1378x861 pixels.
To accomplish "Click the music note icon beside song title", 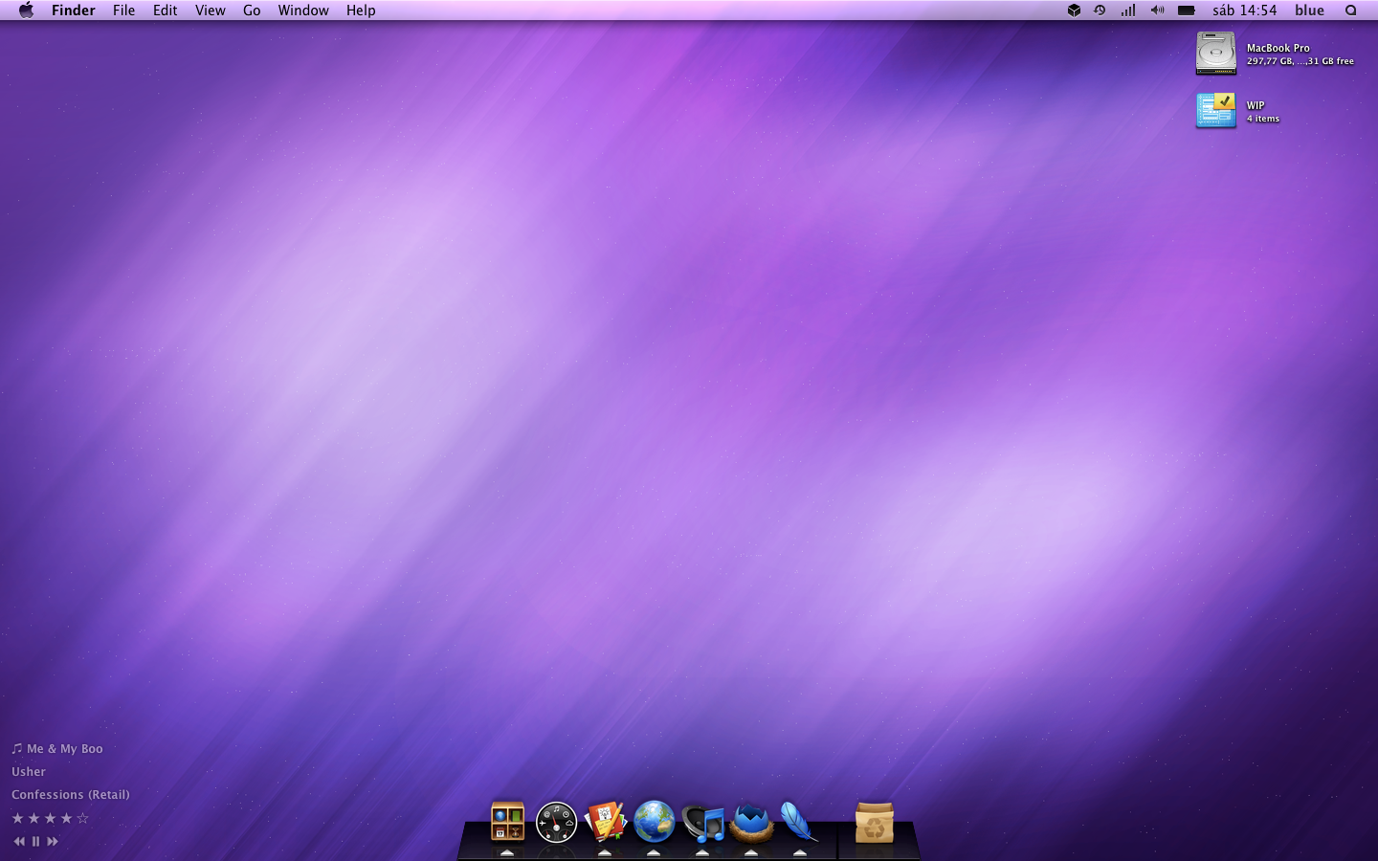I will 16,748.
